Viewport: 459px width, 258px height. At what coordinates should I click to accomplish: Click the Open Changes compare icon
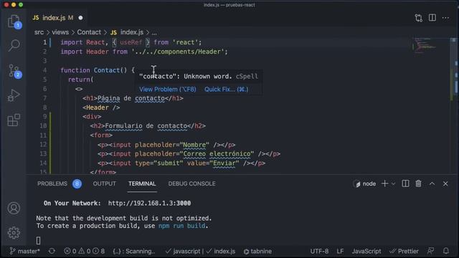click(419, 18)
